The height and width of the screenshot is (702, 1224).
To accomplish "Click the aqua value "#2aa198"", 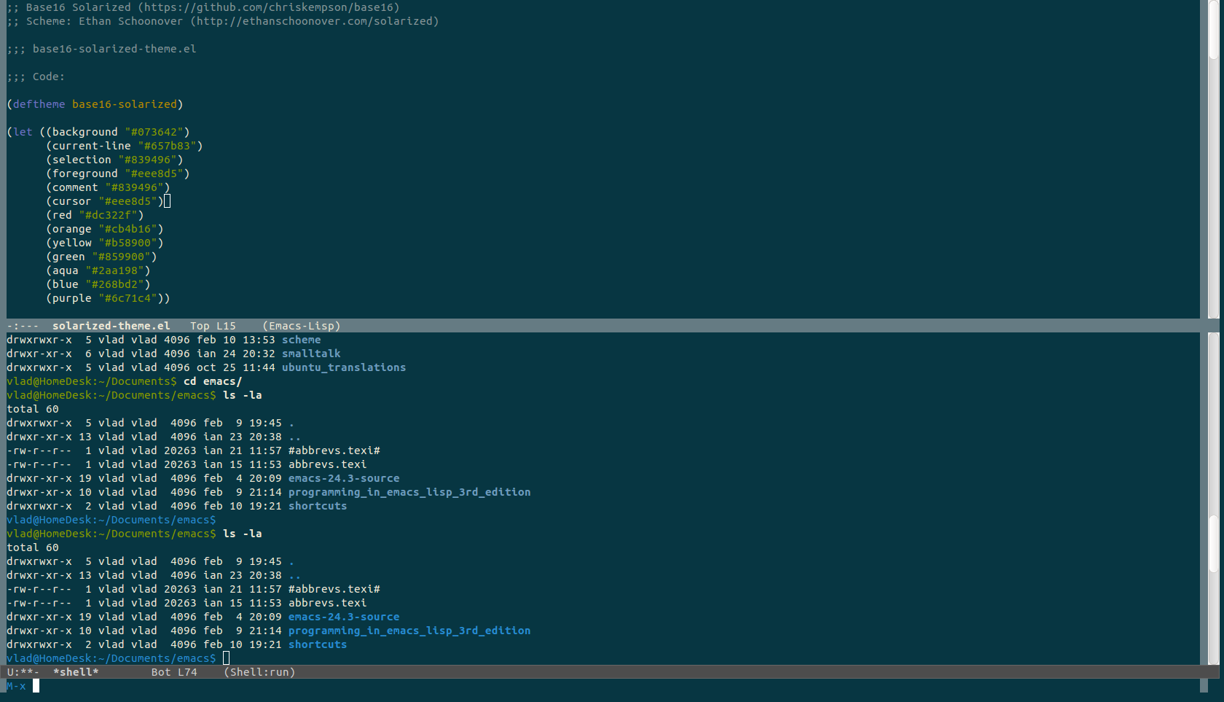I will [x=114, y=270].
